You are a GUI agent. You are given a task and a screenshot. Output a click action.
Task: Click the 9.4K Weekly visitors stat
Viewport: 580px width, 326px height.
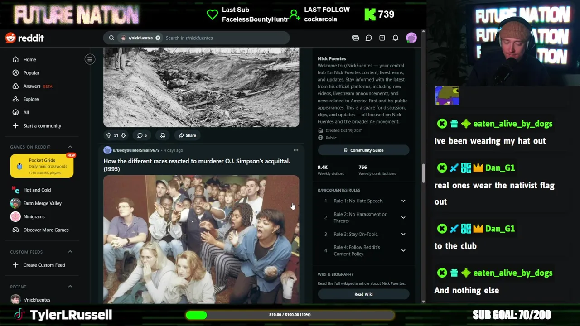(x=331, y=170)
